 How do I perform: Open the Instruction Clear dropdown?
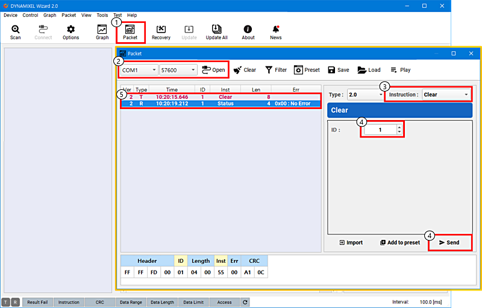pos(446,95)
